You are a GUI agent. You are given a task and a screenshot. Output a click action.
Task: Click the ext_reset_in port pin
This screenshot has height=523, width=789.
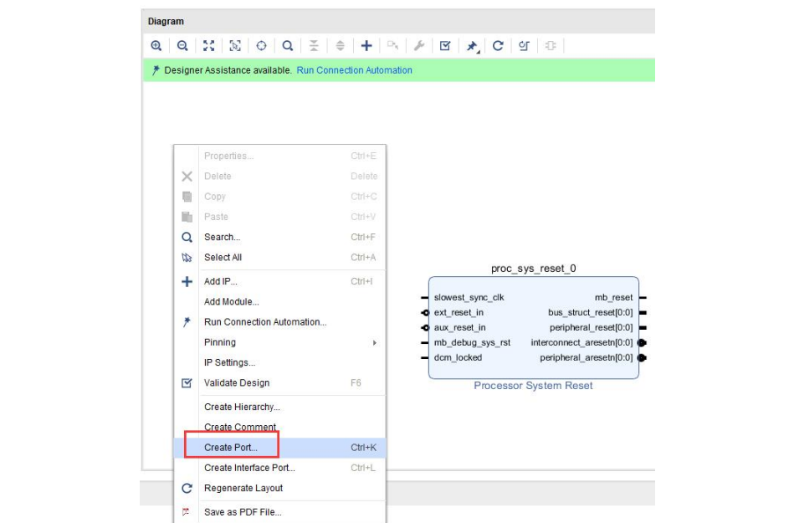tap(426, 313)
